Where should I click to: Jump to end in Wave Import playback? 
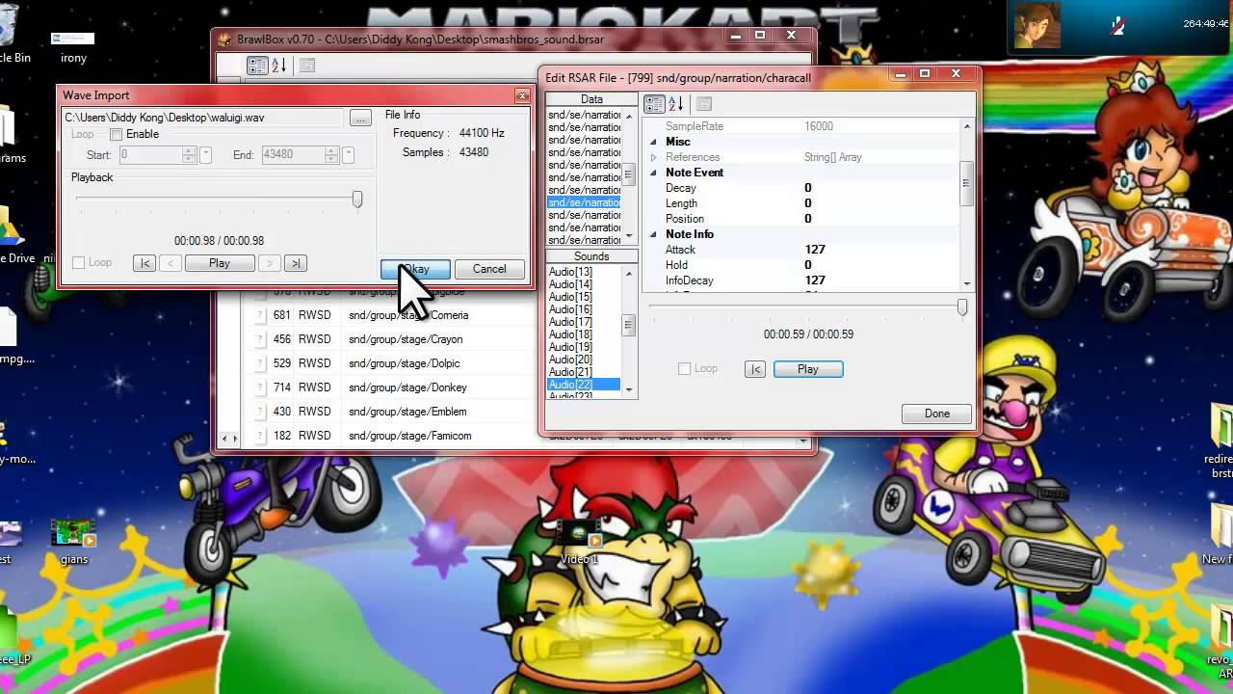coord(296,263)
